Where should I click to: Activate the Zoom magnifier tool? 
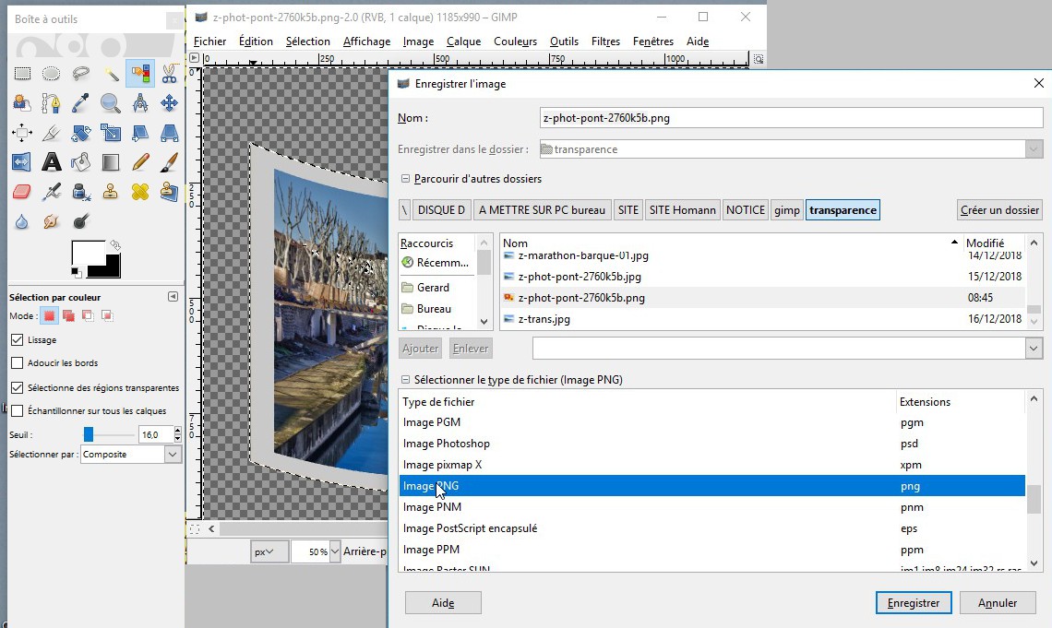tap(110, 103)
